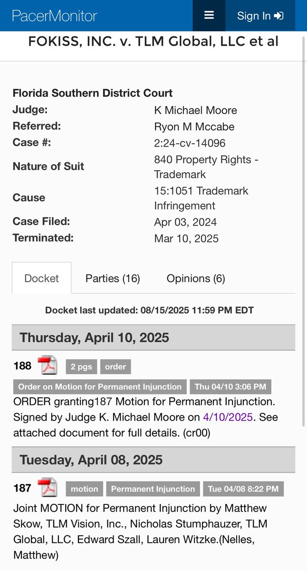This screenshot has width=307, height=571.
Task: Click docket entry number 188
Action: click(x=22, y=366)
